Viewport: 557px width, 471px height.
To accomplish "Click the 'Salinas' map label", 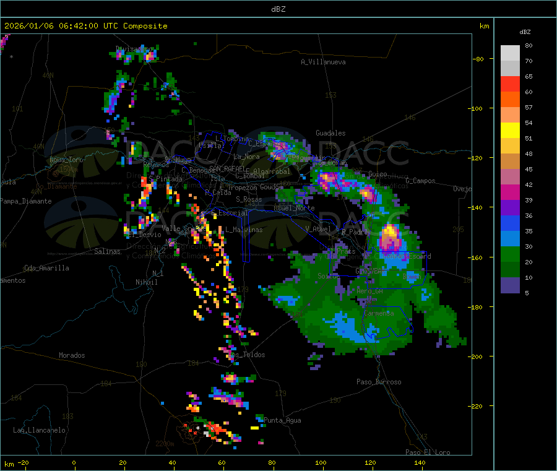I will click(x=107, y=251).
